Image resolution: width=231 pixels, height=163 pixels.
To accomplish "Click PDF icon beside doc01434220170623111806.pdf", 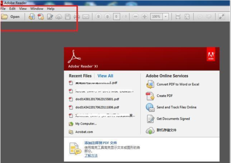I will pos(71,107).
